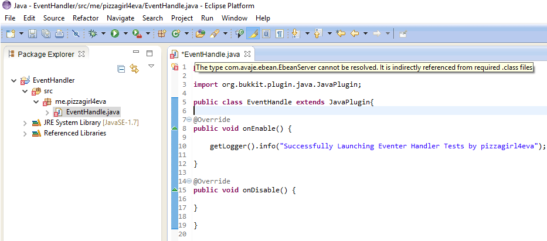Viewport: 547px width, 241px height.
Task: Click the New file wizard icon
Action: pos(11,34)
